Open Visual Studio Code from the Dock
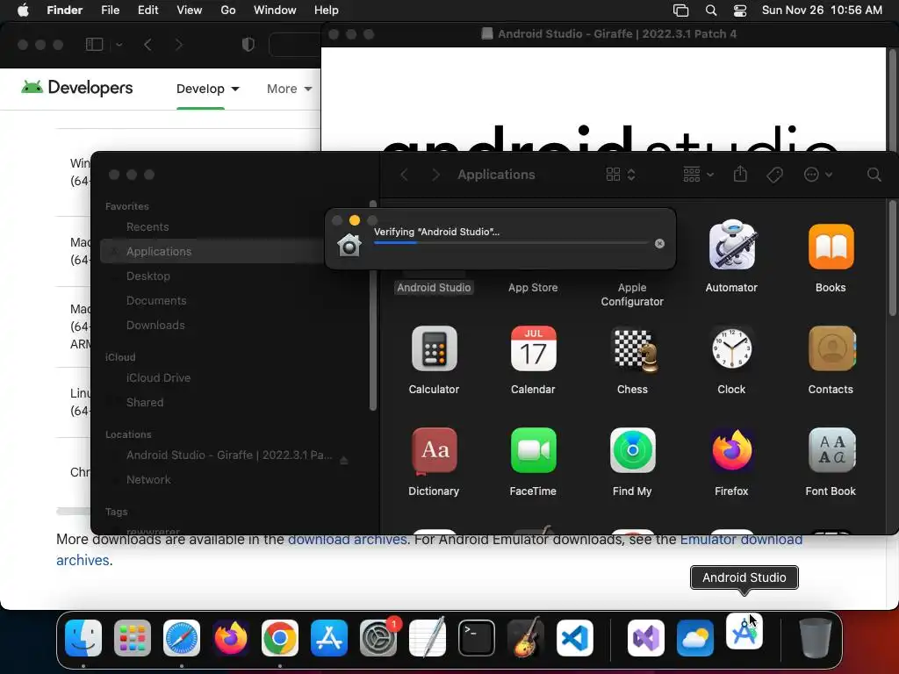The image size is (899, 674). (575, 638)
